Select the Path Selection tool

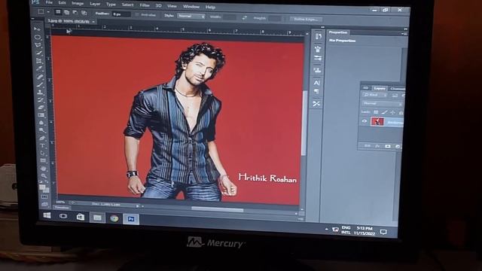tap(42, 153)
